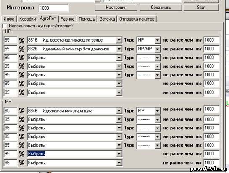The height and width of the screenshot is (173, 229).
Task: Expand the third HP row Type dropdown
Action: tap(157, 58)
